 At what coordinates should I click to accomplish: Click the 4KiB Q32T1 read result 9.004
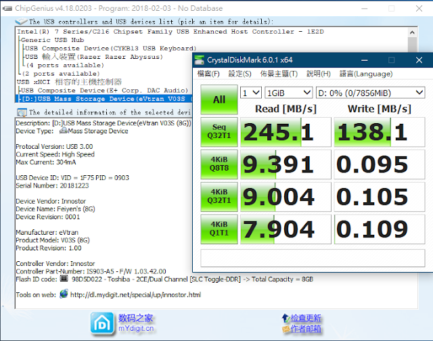coord(286,197)
